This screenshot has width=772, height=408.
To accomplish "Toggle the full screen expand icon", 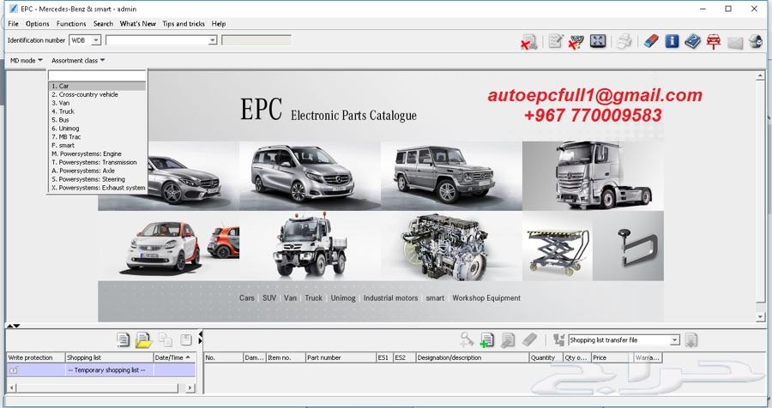I will pyautogui.click(x=598, y=41).
